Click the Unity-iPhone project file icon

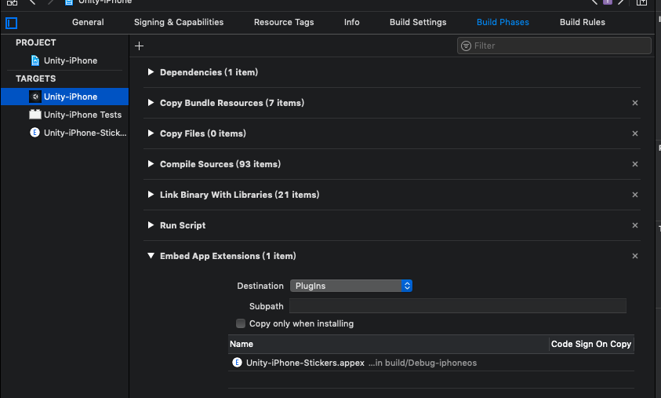pos(35,60)
